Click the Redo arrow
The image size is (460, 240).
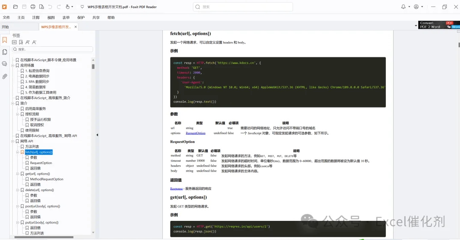[59, 7]
